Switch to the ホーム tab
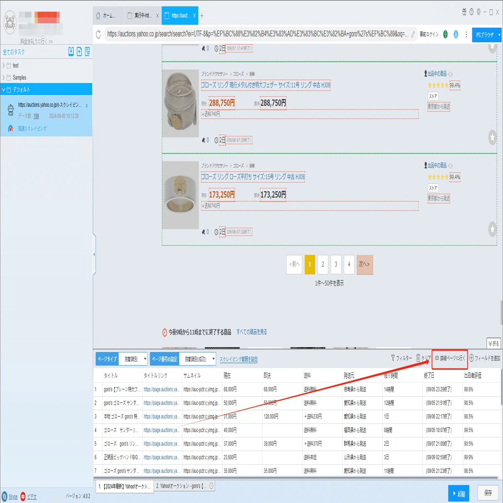This screenshot has height=503, width=503. (108, 16)
